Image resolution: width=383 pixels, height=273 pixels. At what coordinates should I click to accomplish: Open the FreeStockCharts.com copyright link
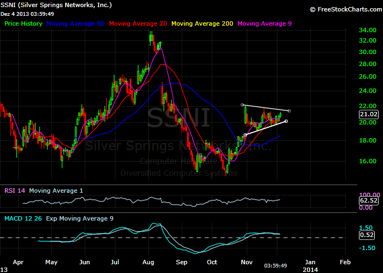(344, 9)
